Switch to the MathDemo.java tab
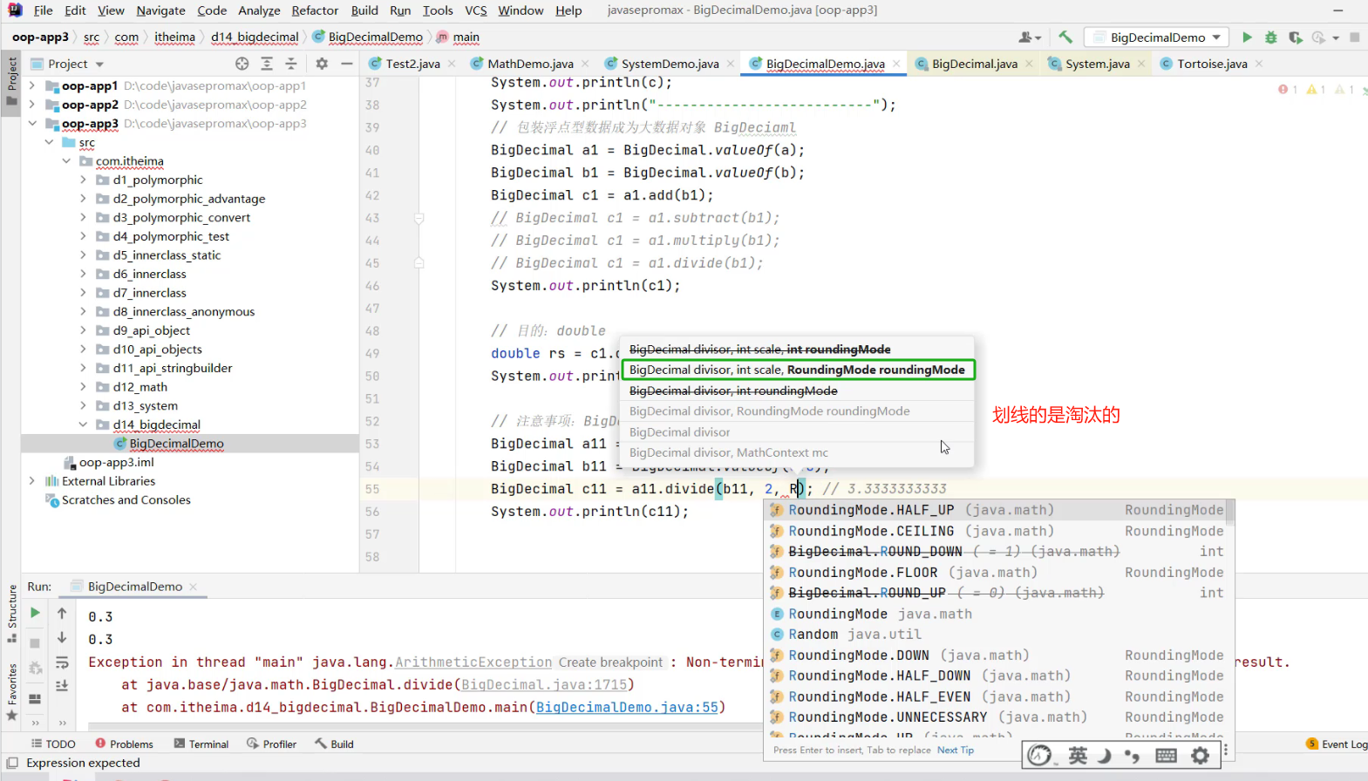Screen dimensions: 1368x781 click(x=530, y=64)
